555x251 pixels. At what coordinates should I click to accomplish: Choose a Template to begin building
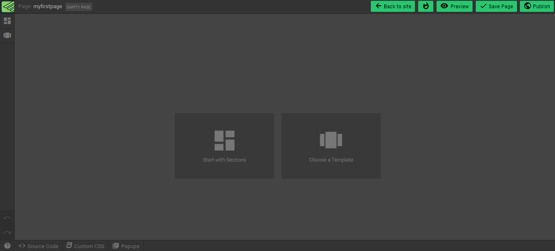[x=331, y=146]
